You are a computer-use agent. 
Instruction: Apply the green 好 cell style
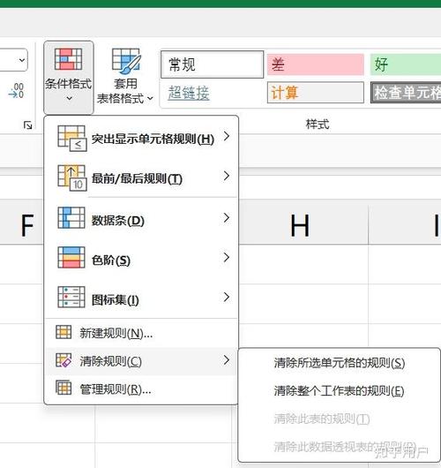406,64
